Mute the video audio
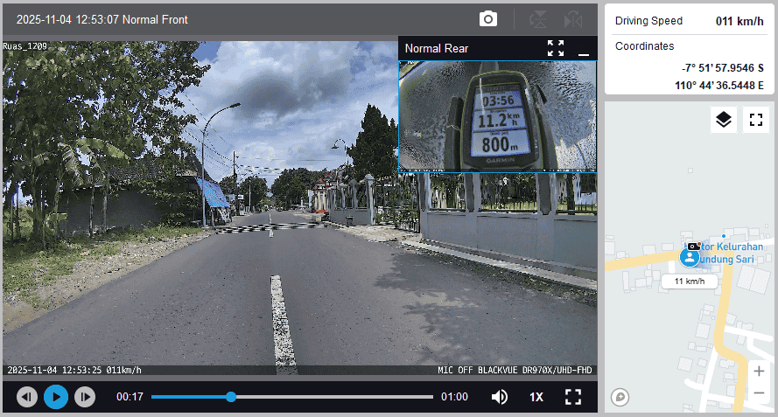This screenshot has height=417, width=778. pos(499,397)
